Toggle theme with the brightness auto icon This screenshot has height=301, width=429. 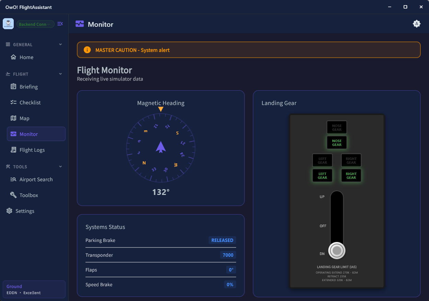416,24
